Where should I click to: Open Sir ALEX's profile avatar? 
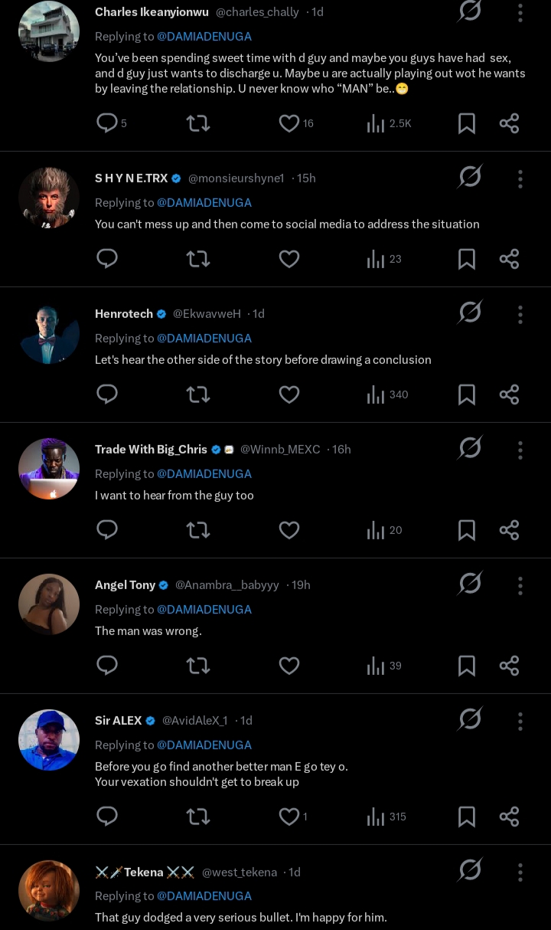click(49, 740)
